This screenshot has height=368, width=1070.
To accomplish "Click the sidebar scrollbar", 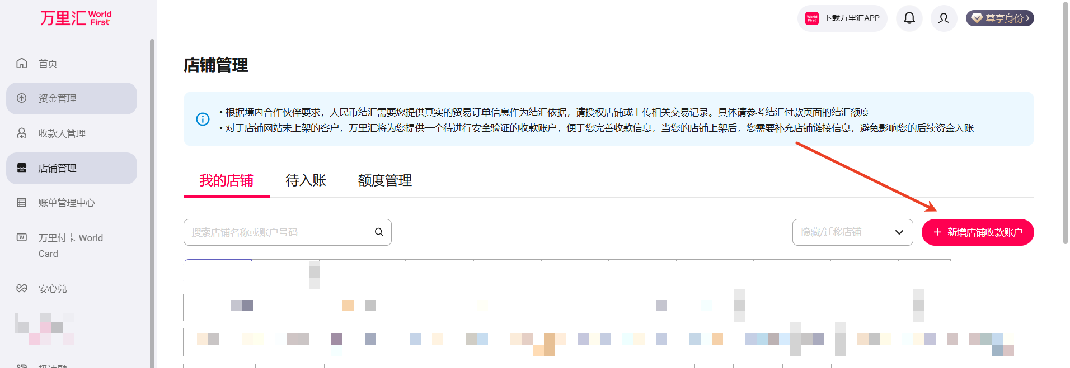I will [152, 204].
